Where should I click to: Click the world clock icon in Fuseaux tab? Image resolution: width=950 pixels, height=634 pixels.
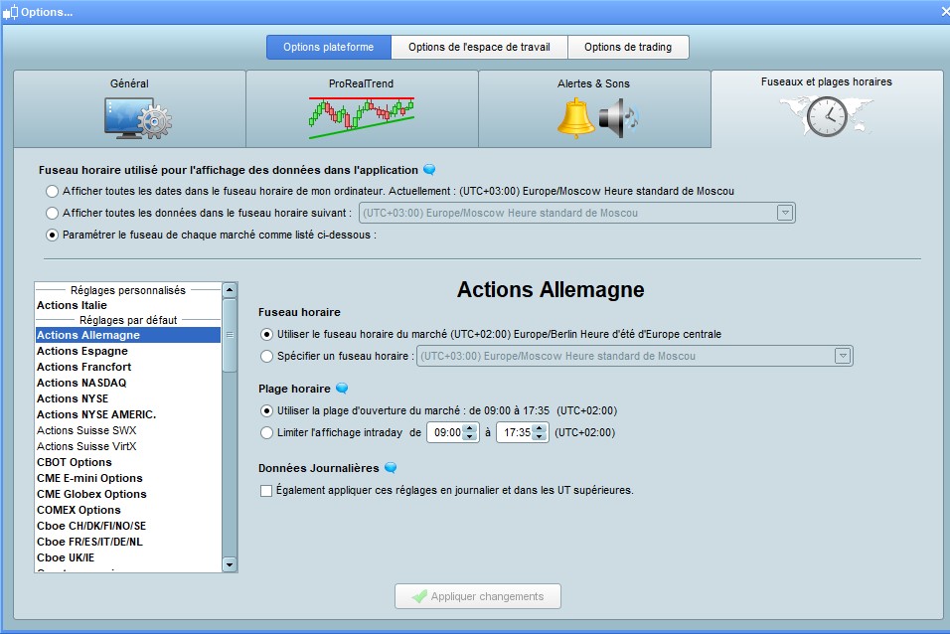click(x=827, y=115)
